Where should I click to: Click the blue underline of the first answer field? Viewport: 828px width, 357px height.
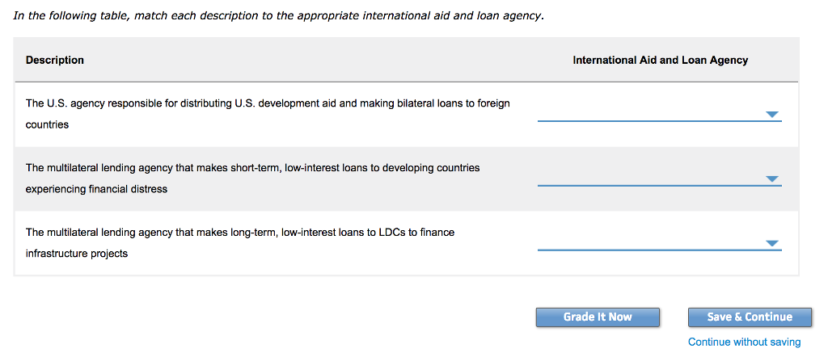[x=660, y=121]
